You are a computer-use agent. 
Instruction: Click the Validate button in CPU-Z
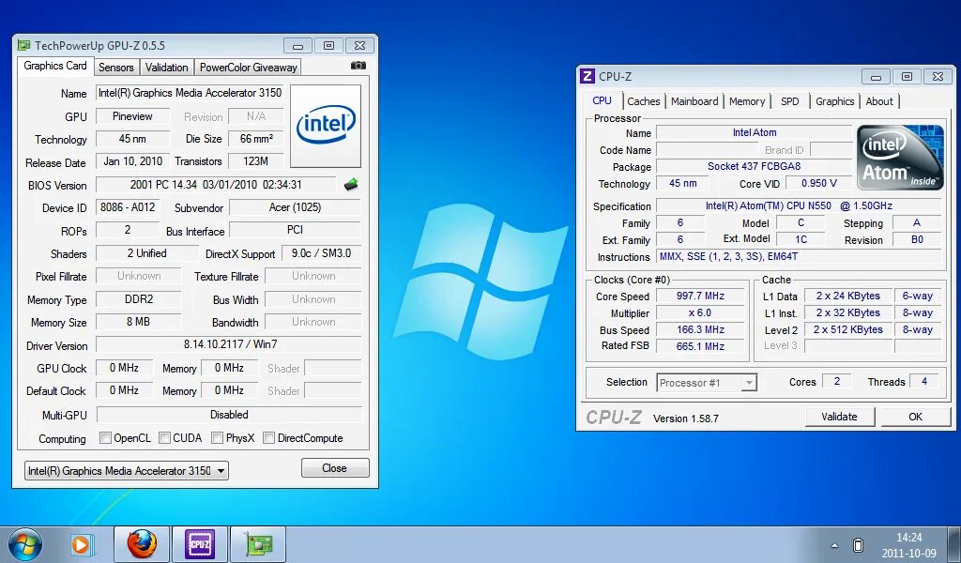click(839, 417)
